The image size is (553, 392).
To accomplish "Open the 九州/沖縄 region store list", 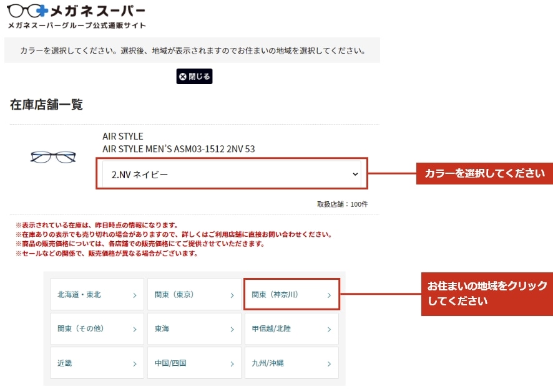I will 291,363.
